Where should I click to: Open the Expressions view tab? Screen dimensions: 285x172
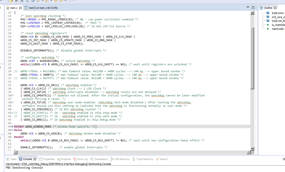click(99, 159)
